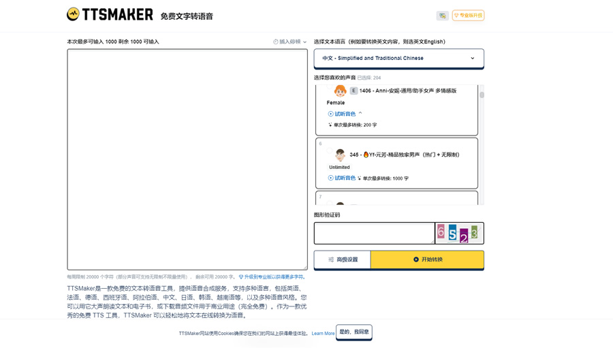Click the TTSMaker logo icon

click(73, 14)
